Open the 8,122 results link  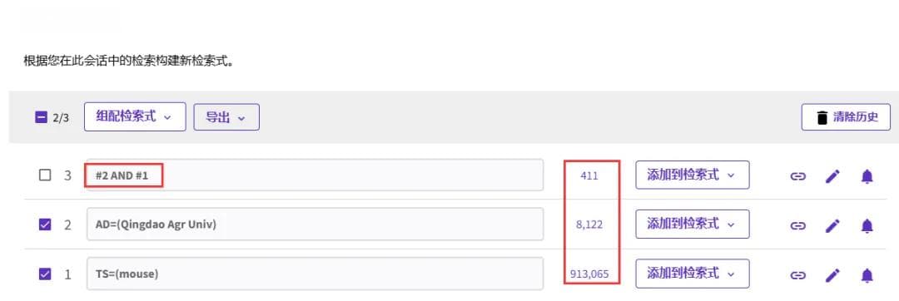pos(589,225)
